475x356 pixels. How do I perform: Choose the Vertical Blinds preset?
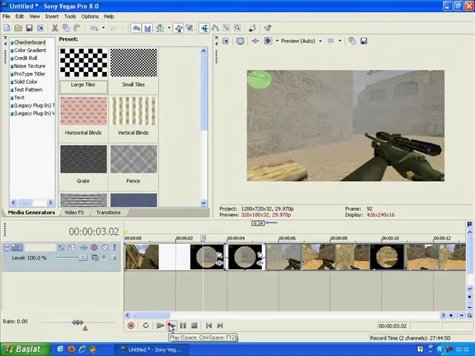134,111
